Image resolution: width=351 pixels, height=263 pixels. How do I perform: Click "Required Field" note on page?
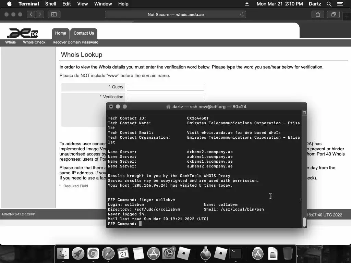(76, 186)
